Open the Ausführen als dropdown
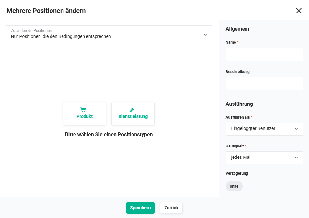 pyautogui.click(x=264, y=129)
